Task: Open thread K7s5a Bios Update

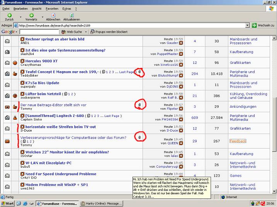Action: coord(42,83)
